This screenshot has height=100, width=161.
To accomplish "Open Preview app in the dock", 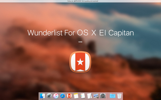I will 96,96.
